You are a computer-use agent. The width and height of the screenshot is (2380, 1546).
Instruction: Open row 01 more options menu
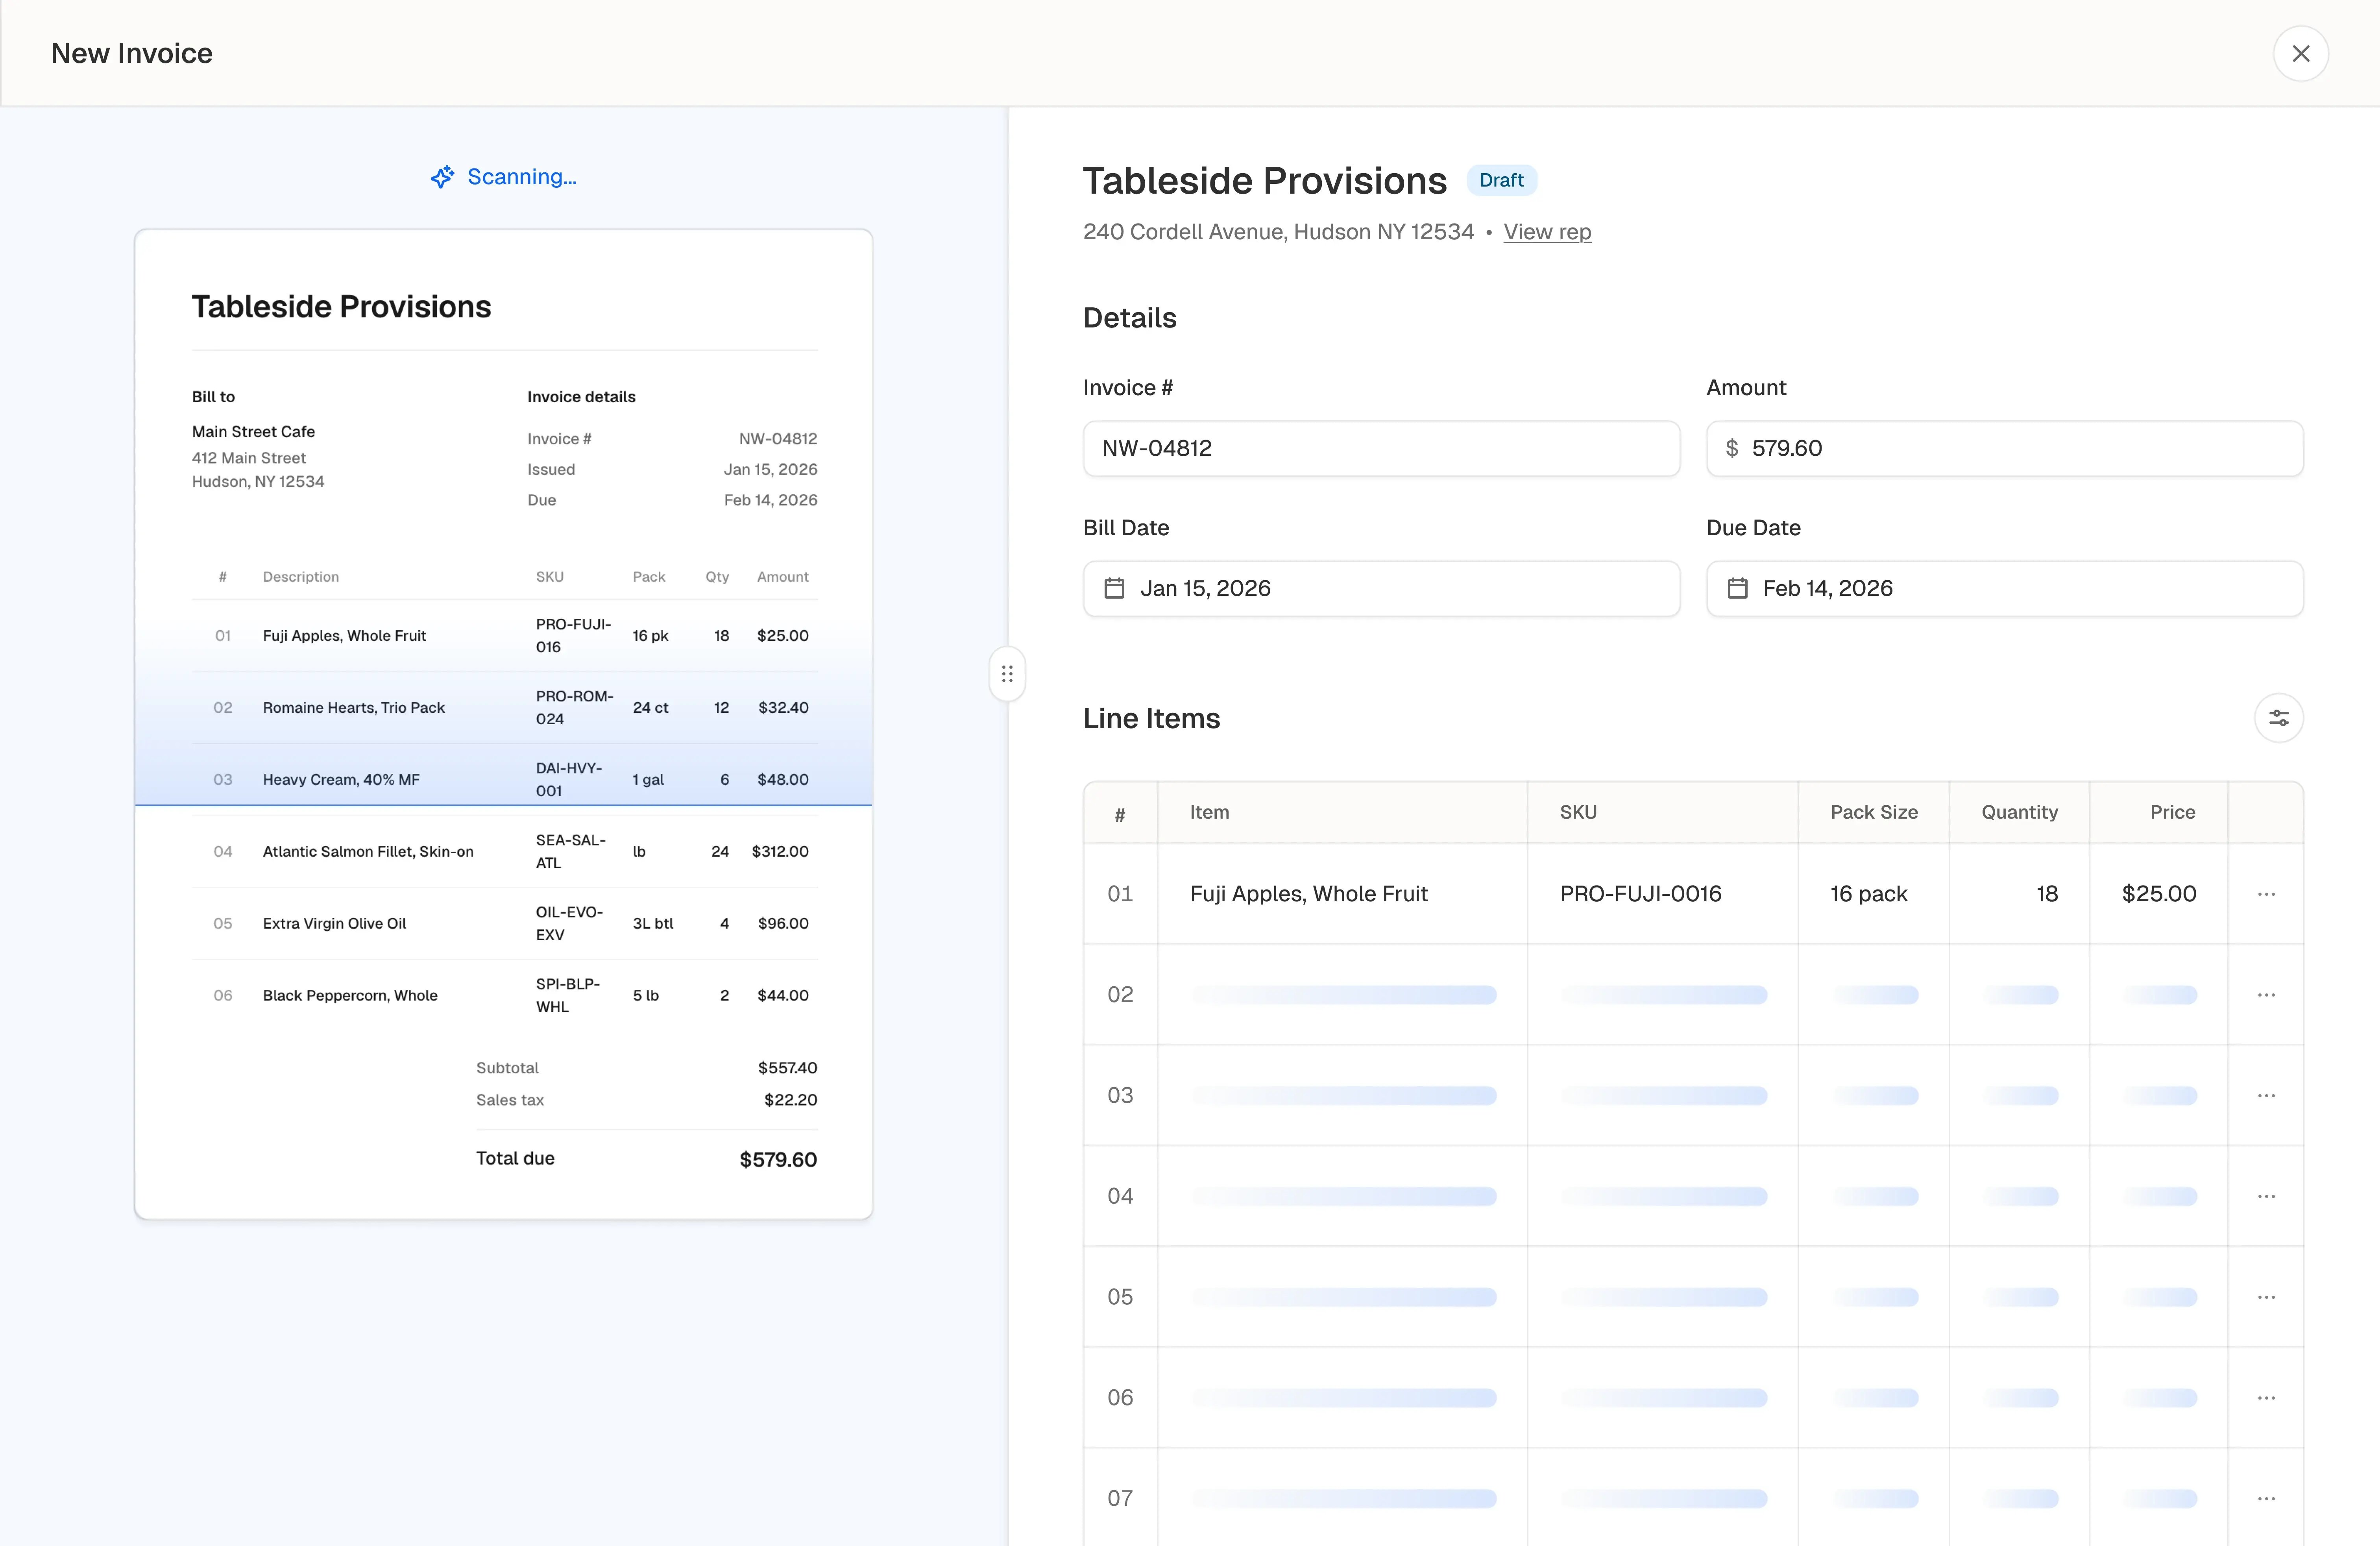click(x=2266, y=894)
